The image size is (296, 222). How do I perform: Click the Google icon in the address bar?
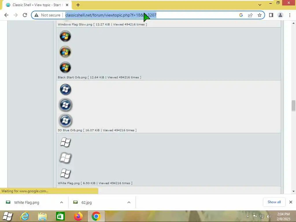(241, 15)
